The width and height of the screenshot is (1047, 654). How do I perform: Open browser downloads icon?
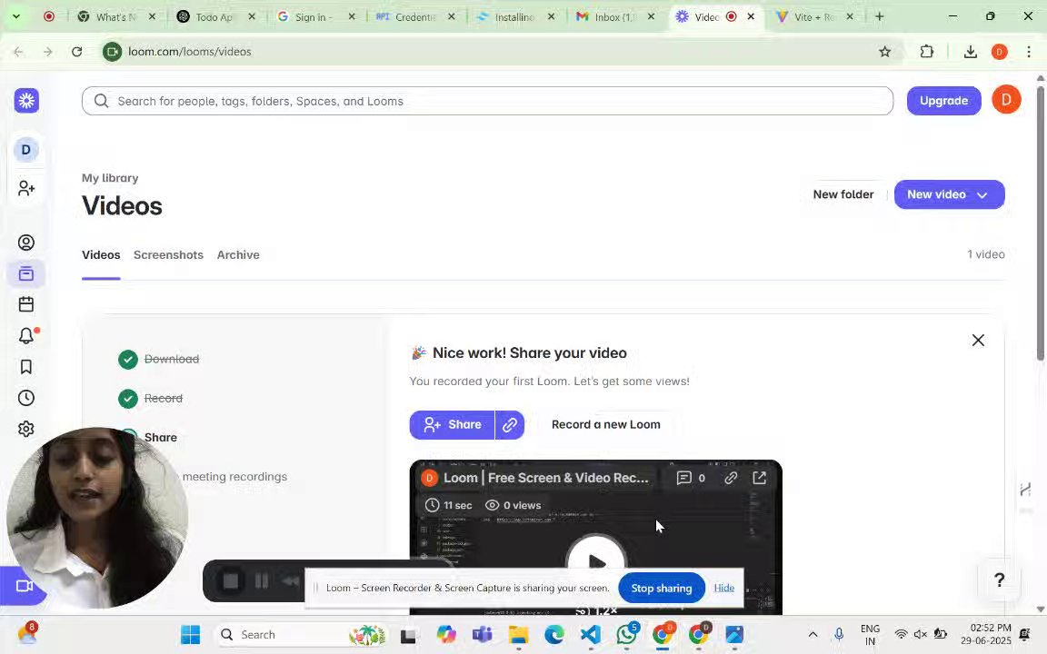[x=971, y=52]
